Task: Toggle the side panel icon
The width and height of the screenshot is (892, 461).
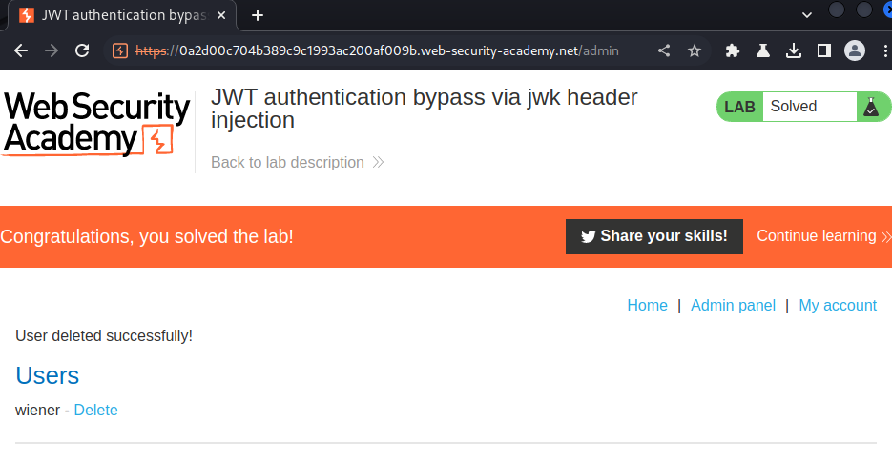Action: click(823, 50)
